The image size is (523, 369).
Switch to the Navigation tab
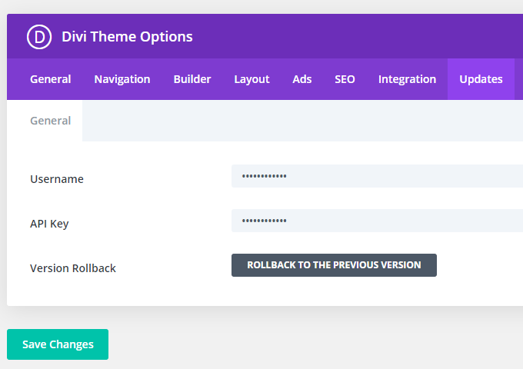[122, 79]
